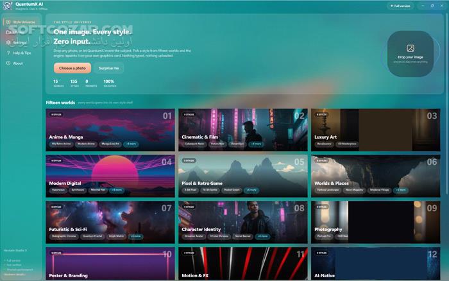Click the Settings gear icon

(x=8, y=42)
